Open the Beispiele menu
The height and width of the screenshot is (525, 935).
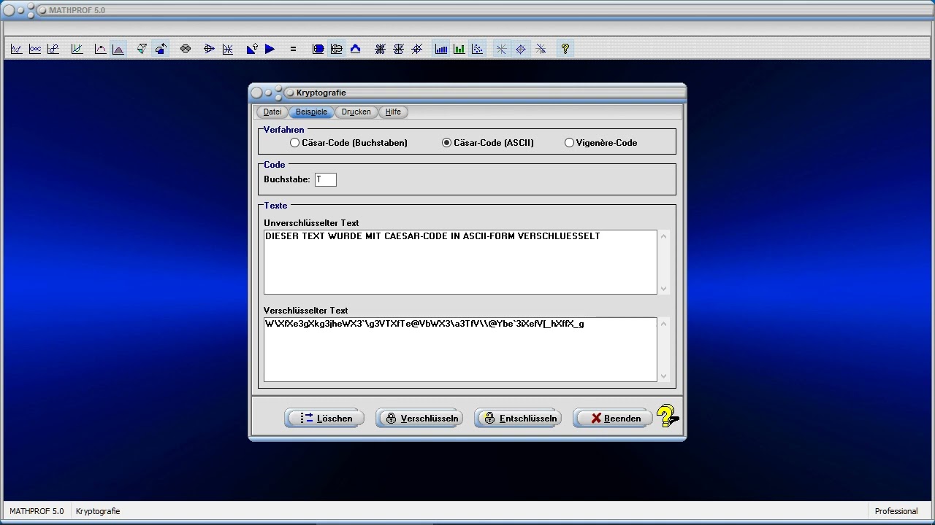tap(311, 112)
